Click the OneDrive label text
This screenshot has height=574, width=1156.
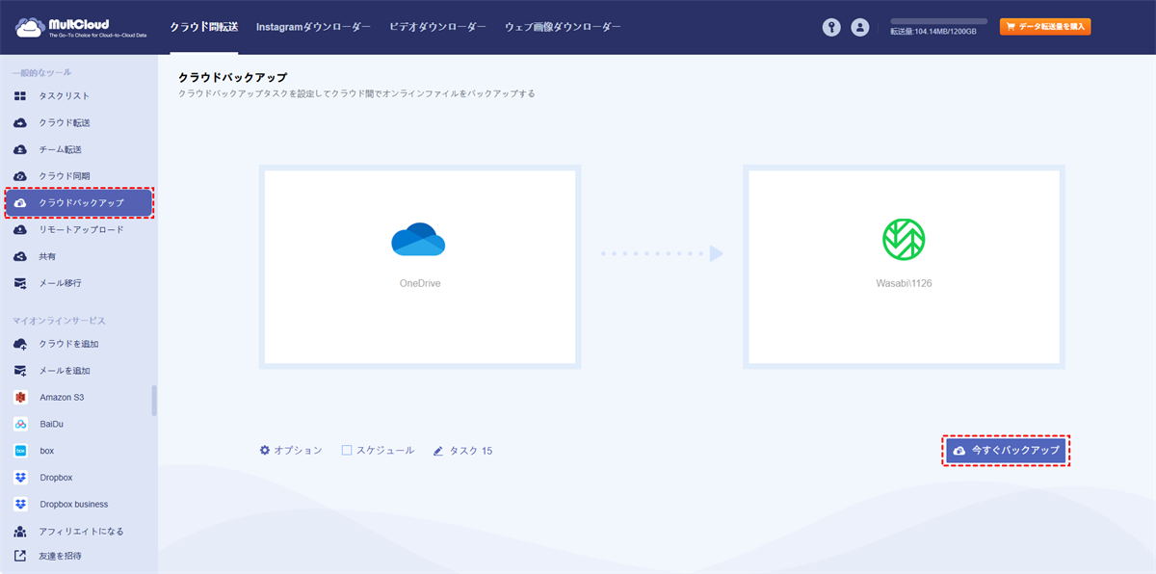tap(420, 284)
